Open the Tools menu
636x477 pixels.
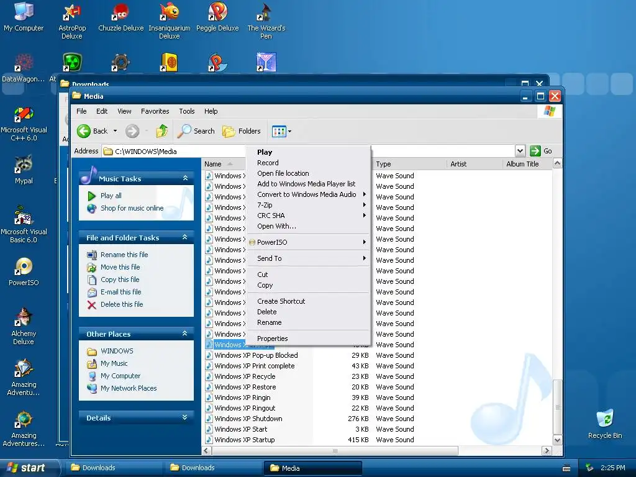pos(186,111)
